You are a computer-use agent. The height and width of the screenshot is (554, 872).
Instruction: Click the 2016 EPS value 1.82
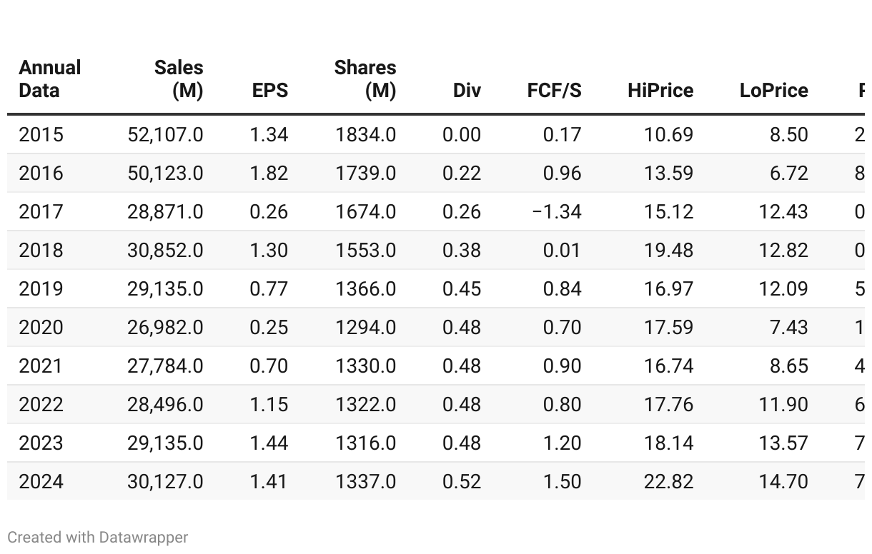coord(269,173)
